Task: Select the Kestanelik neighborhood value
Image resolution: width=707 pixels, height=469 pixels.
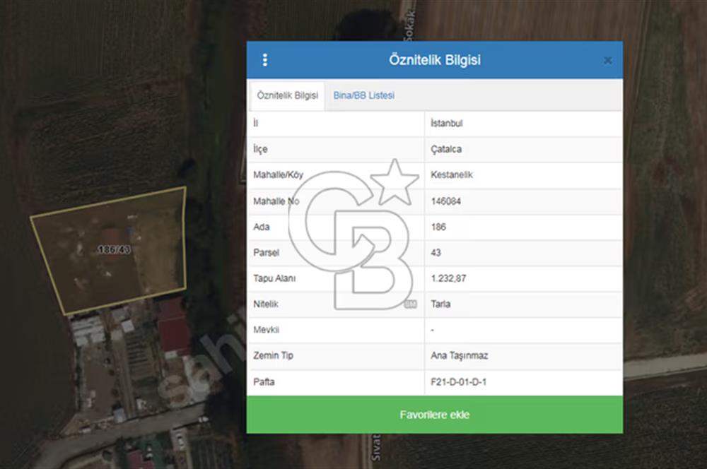Action: pyautogui.click(x=452, y=175)
